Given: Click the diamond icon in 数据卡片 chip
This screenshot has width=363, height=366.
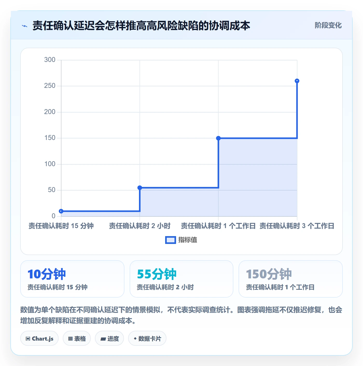Looking at the screenshot, I should point(135,339).
